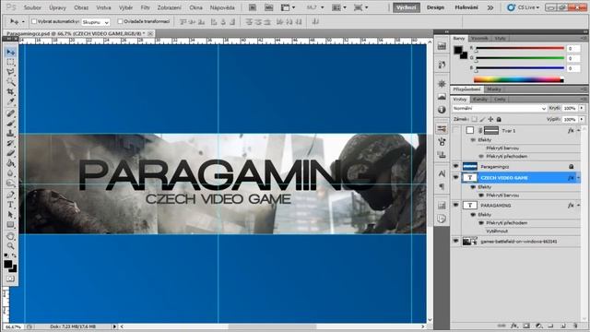Viewport: 590px width, 332px height.
Task: Open the Normální blend mode dropdown
Action: (500, 109)
